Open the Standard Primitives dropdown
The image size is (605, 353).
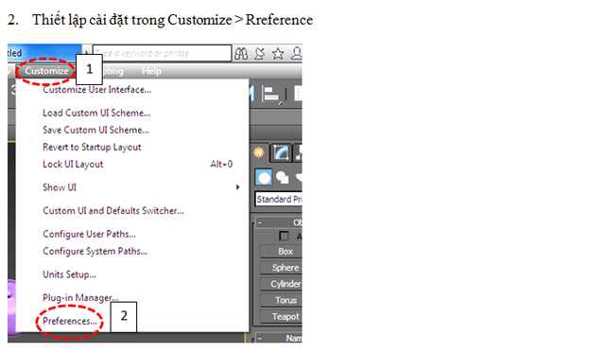279,200
